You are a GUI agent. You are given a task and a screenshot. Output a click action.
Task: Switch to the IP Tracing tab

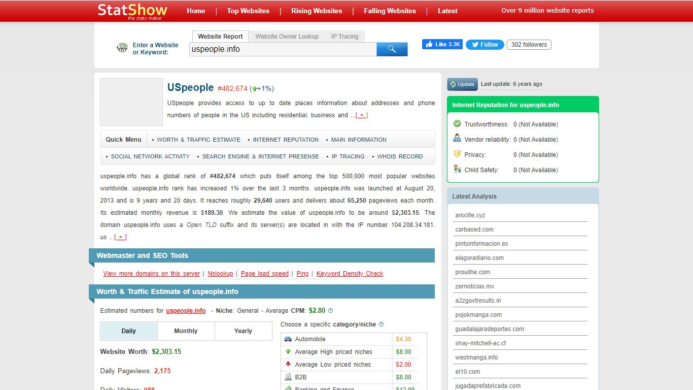(x=345, y=37)
